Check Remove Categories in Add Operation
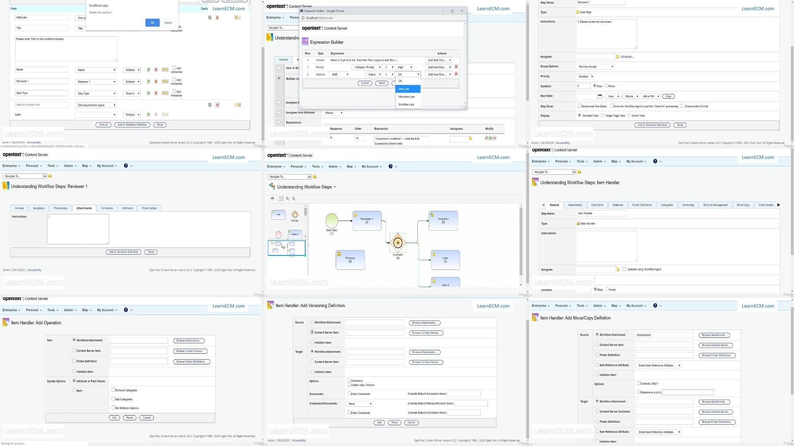This screenshot has width=794, height=446. pos(113,390)
